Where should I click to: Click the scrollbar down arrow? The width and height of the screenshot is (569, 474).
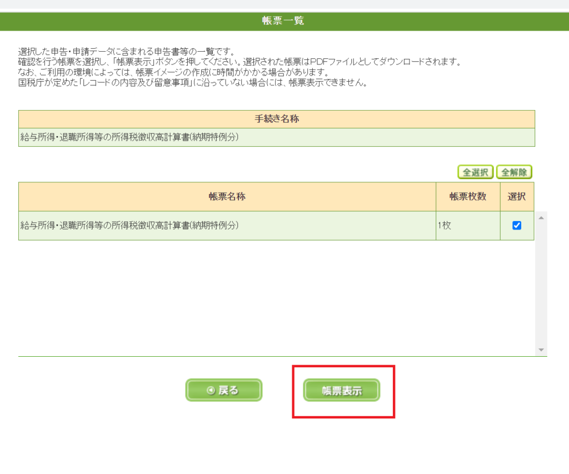coord(541,350)
